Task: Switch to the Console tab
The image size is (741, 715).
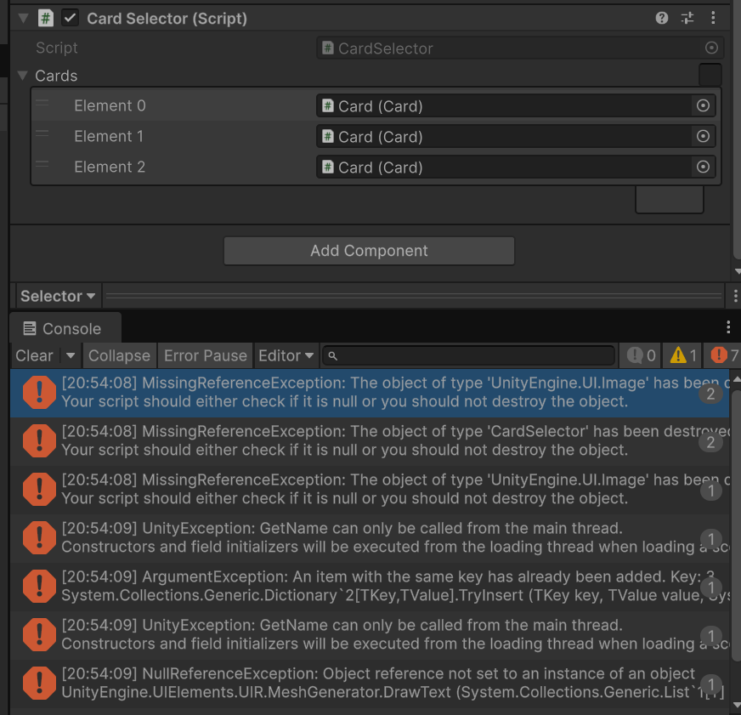Action: (x=63, y=329)
